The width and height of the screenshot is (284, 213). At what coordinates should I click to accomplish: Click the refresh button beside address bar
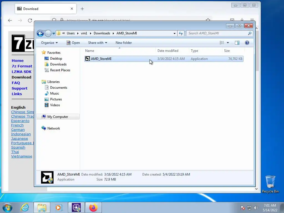point(181,33)
